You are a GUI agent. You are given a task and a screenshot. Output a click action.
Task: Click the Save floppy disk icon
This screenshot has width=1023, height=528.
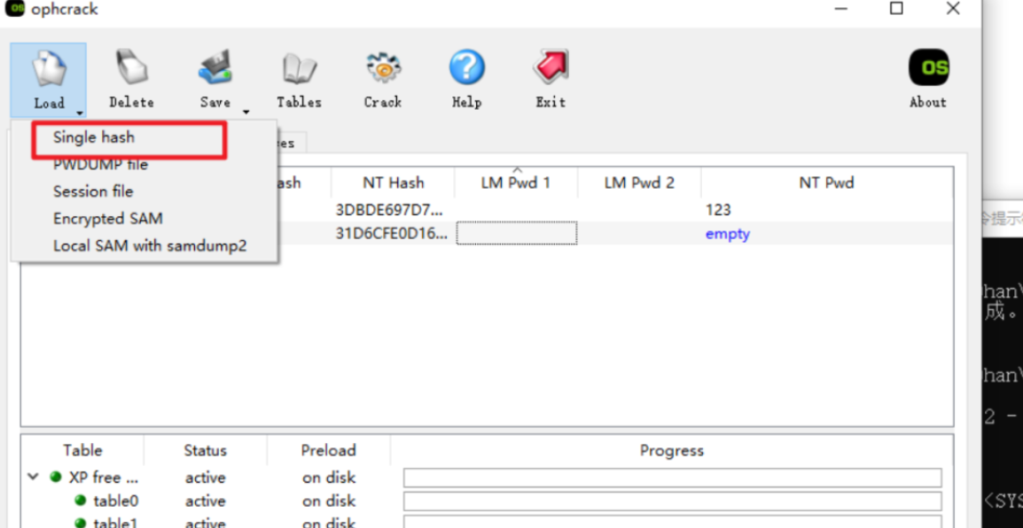215,68
